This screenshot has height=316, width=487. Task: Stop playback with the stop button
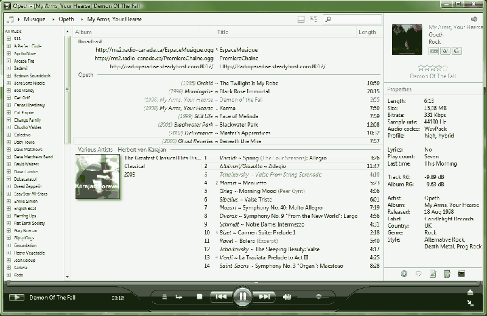point(199,297)
